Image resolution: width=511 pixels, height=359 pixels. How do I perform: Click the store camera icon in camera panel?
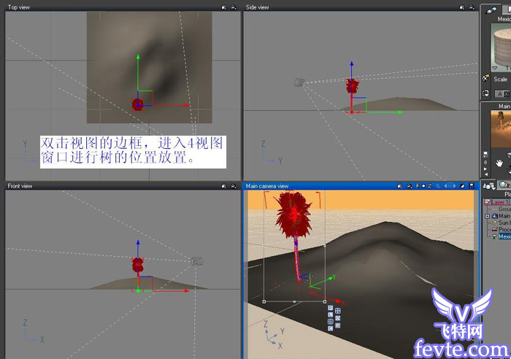point(485,154)
